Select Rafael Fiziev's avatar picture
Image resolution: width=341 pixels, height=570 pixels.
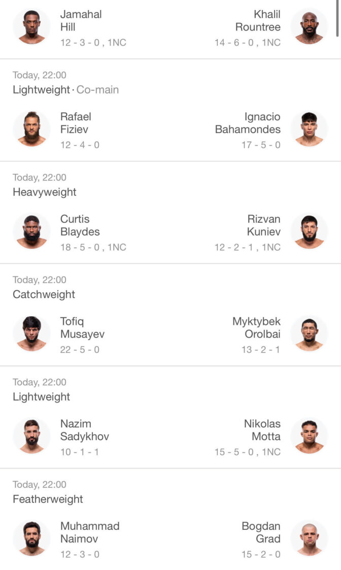(x=31, y=129)
